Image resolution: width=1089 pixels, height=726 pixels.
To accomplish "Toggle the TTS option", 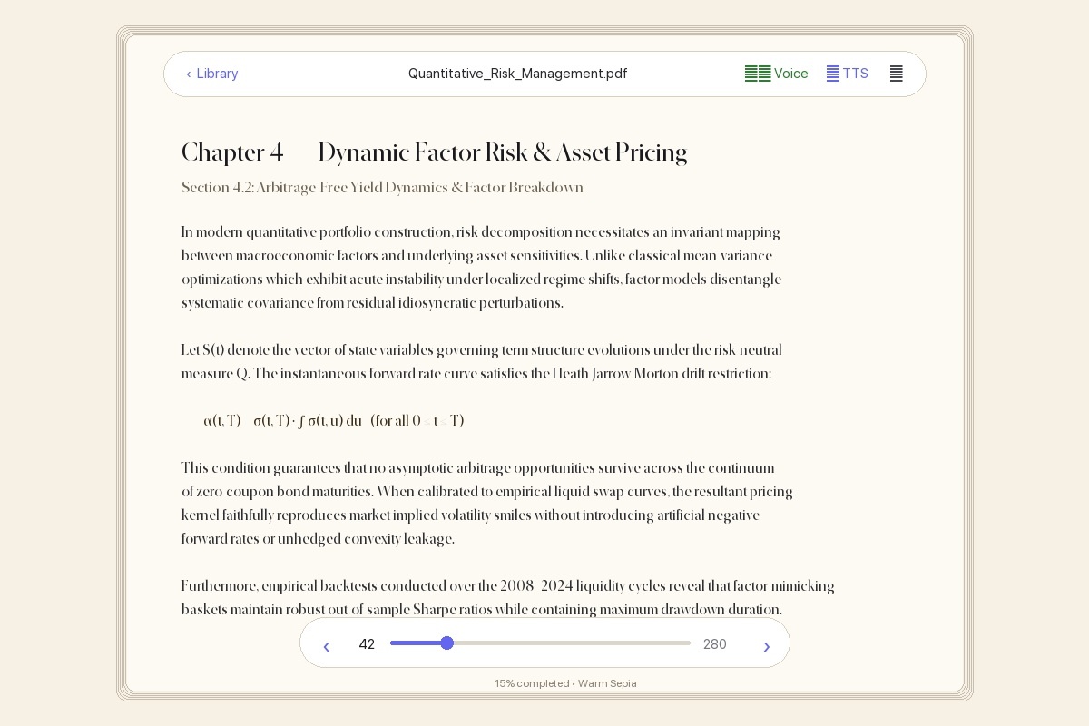I will coord(847,74).
